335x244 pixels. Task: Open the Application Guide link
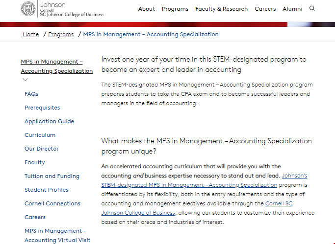coord(49,121)
